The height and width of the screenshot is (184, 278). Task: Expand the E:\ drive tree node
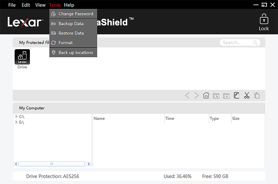pos(16,122)
